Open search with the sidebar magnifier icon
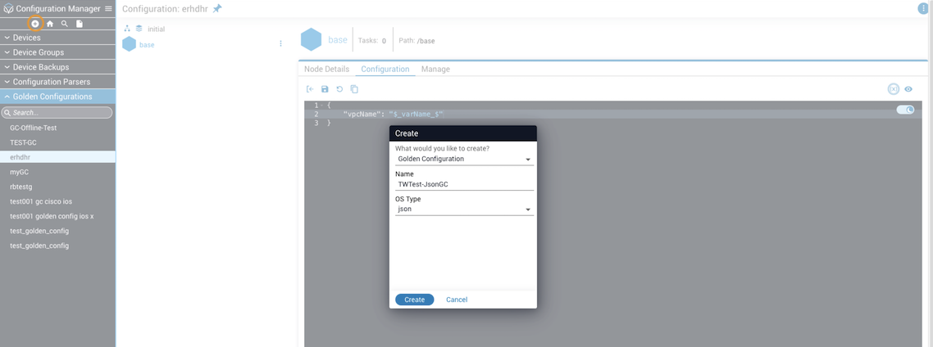This screenshot has width=933, height=347. click(x=64, y=23)
